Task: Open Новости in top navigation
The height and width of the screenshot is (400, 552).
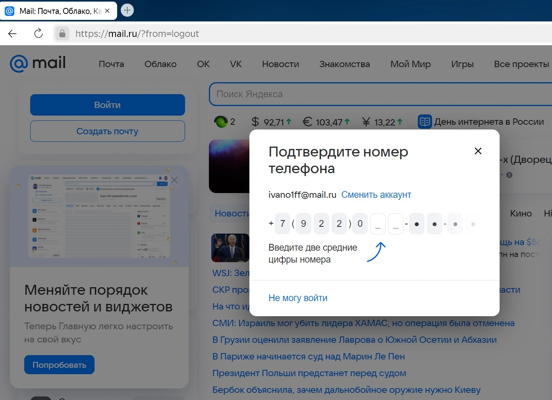Action: [280, 64]
